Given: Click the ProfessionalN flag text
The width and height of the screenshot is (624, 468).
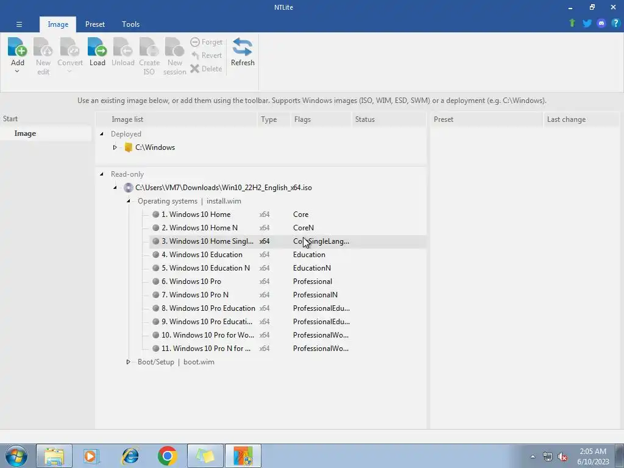Looking at the screenshot, I should (x=315, y=294).
